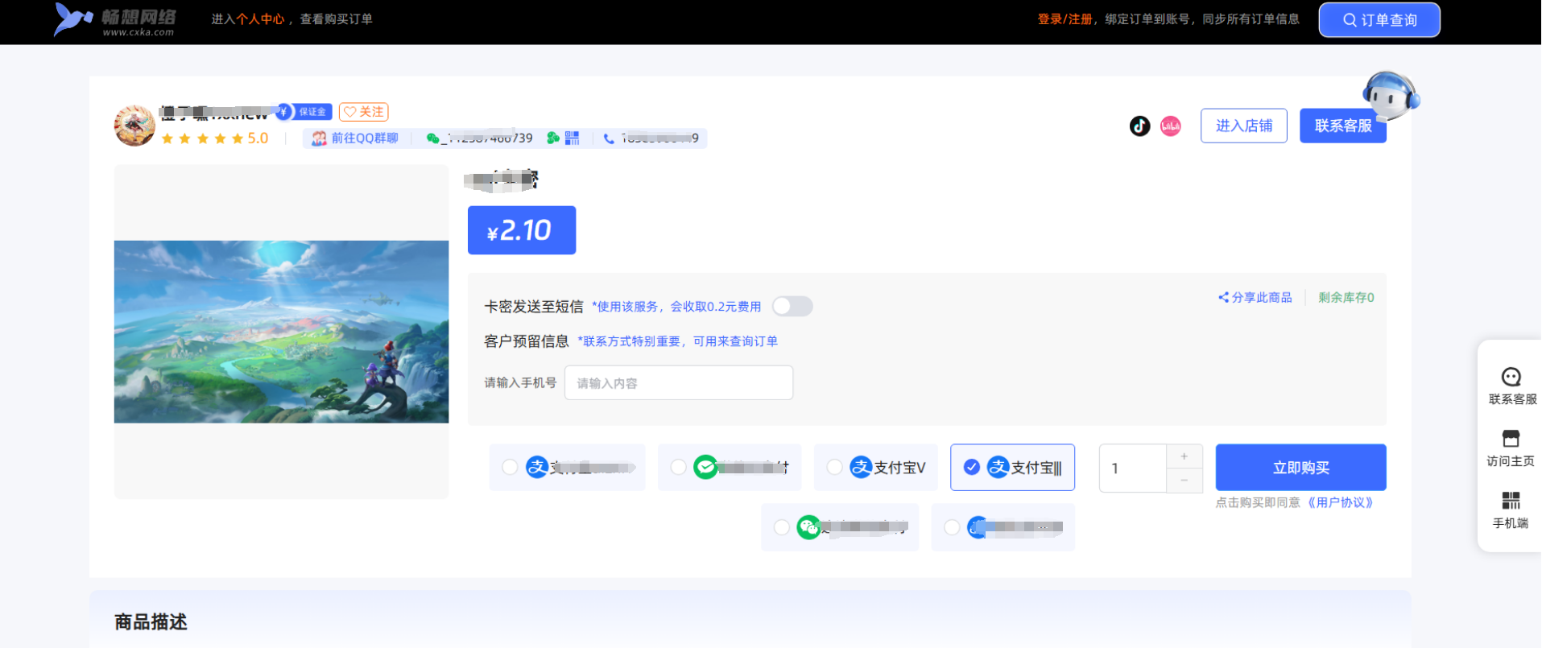Toggle the 卡密发送至短信 switch
Viewport: 1542px width, 648px height.
(x=792, y=306)
